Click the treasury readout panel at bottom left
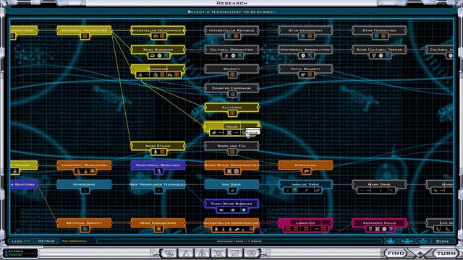The height and width of the screenshot is (260, 463). 21,253
